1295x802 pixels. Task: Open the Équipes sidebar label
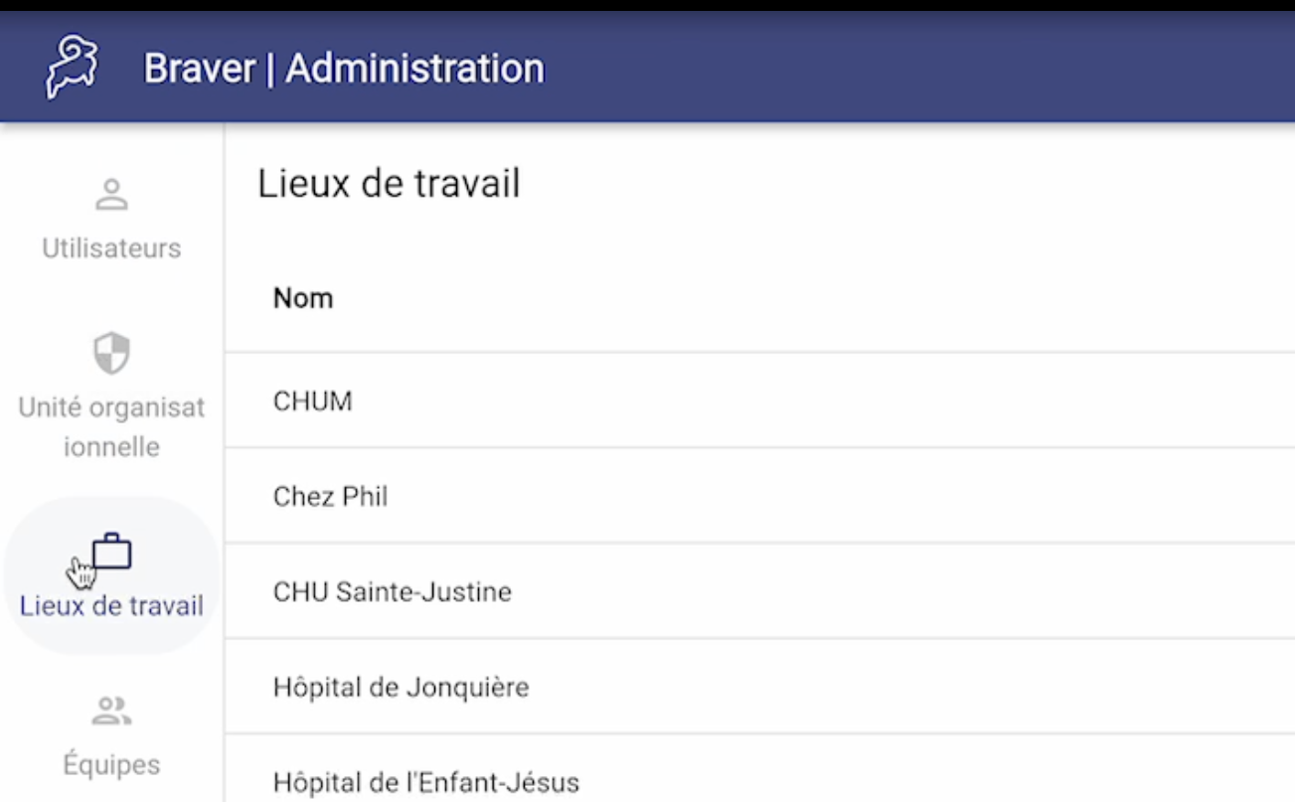(x=111, y=765)
